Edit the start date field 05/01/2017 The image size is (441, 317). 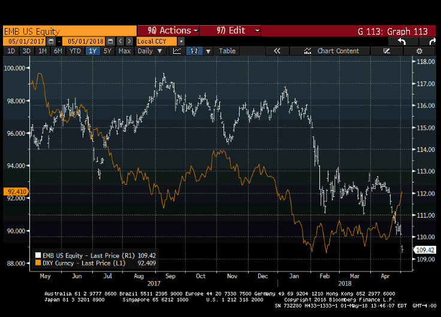click(25, 41)
